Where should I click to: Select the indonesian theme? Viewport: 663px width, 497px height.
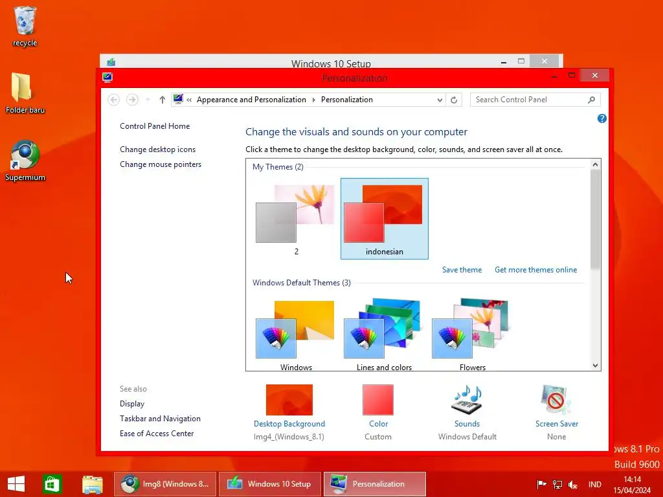(x=385, y=219)
